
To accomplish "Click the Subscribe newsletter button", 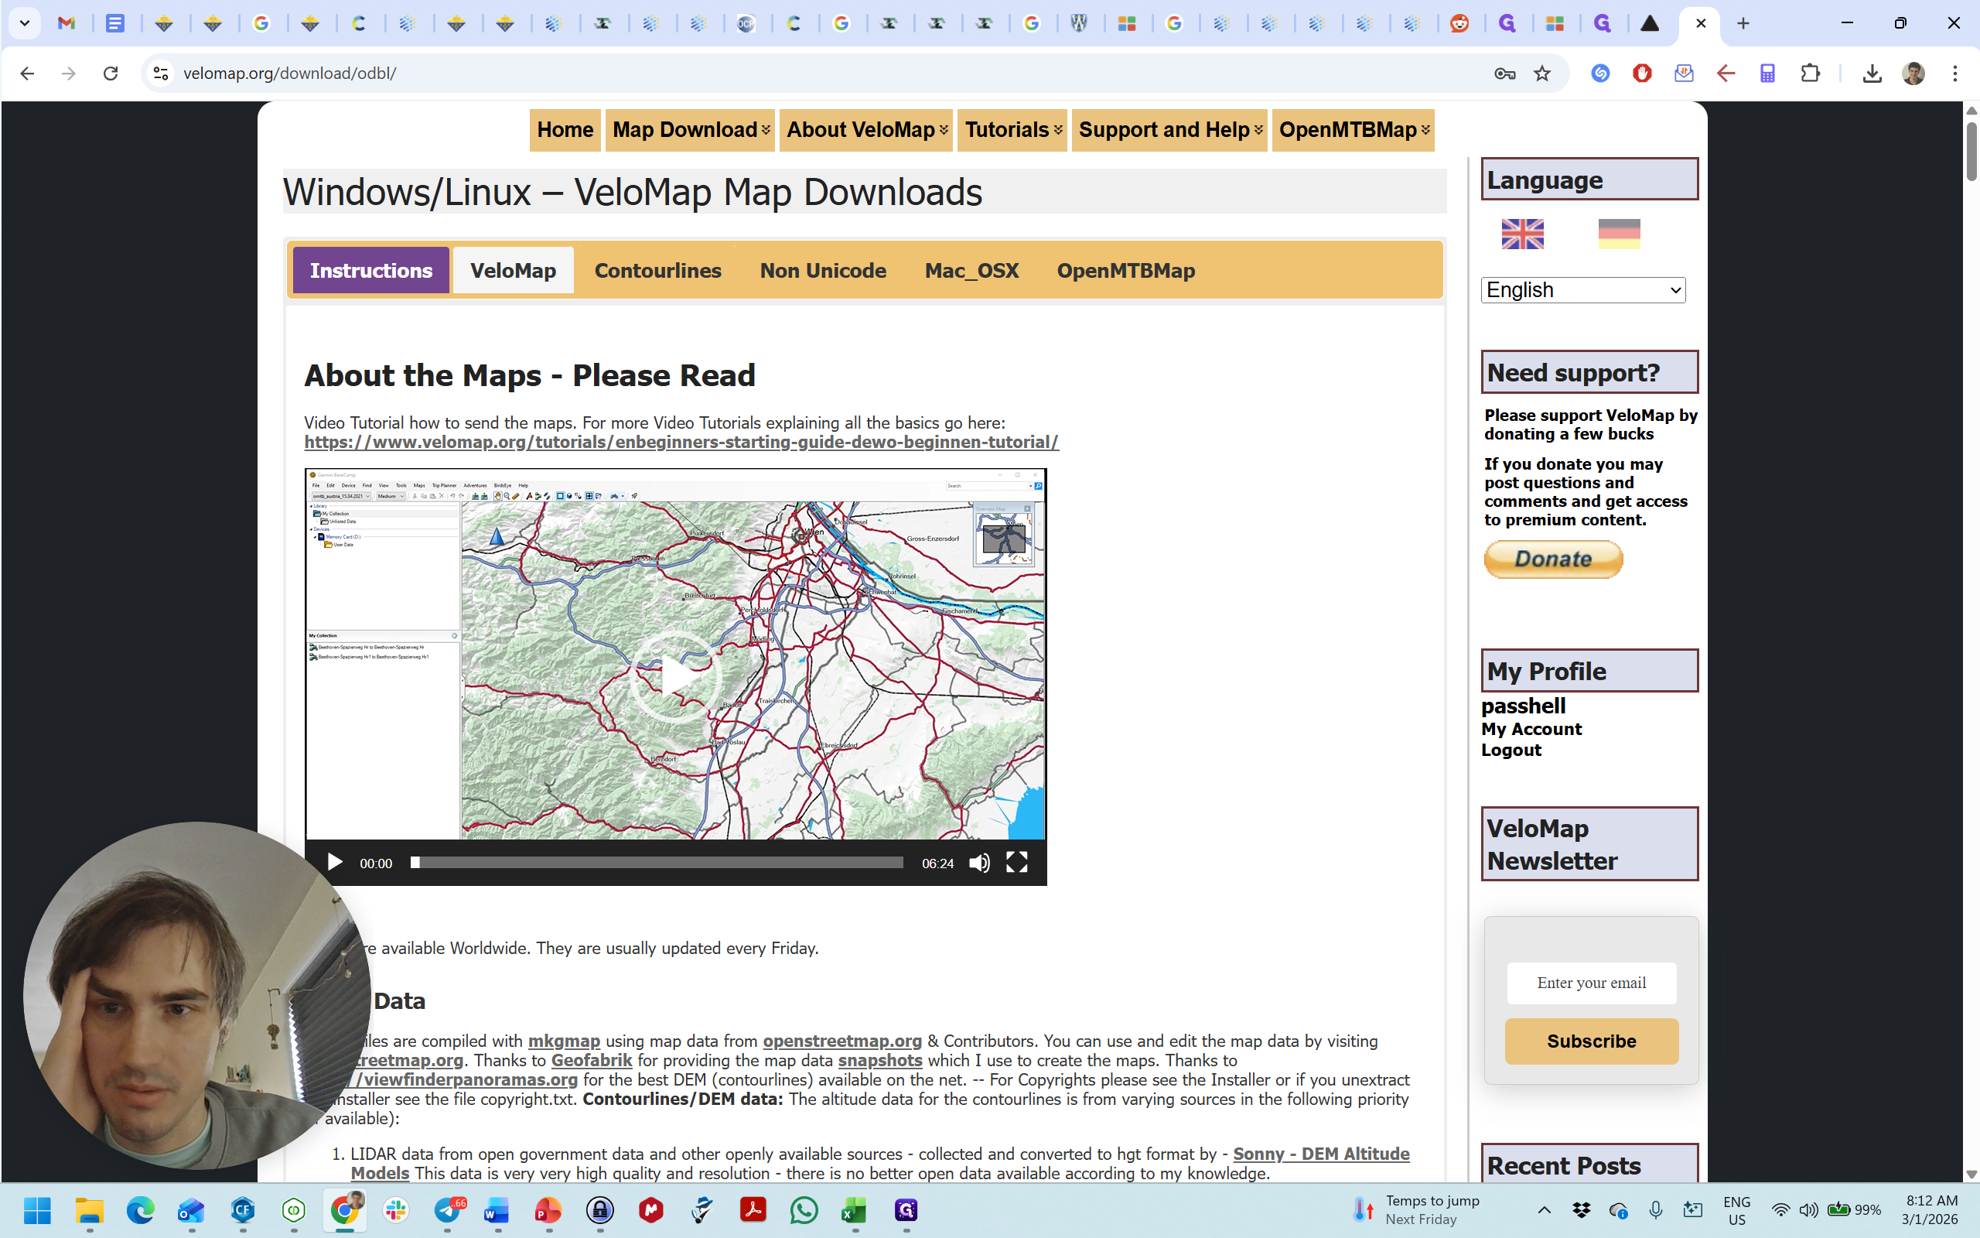I will click(1590, 1041).
